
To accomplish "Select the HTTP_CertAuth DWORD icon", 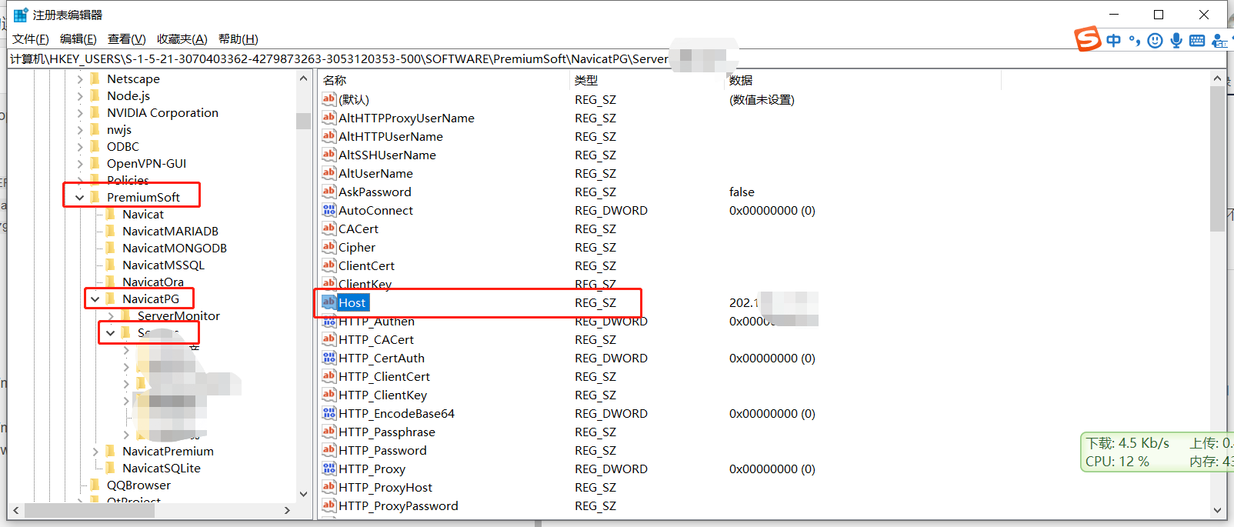I will 329,358.
